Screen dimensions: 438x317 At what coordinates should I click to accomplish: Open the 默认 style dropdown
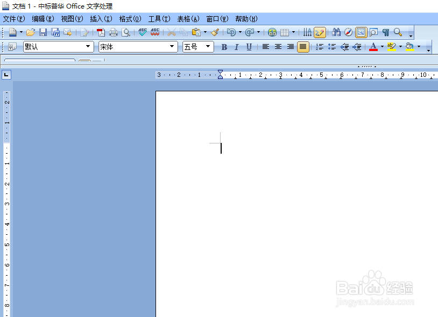pyautogui.click(x=88, y=47)
